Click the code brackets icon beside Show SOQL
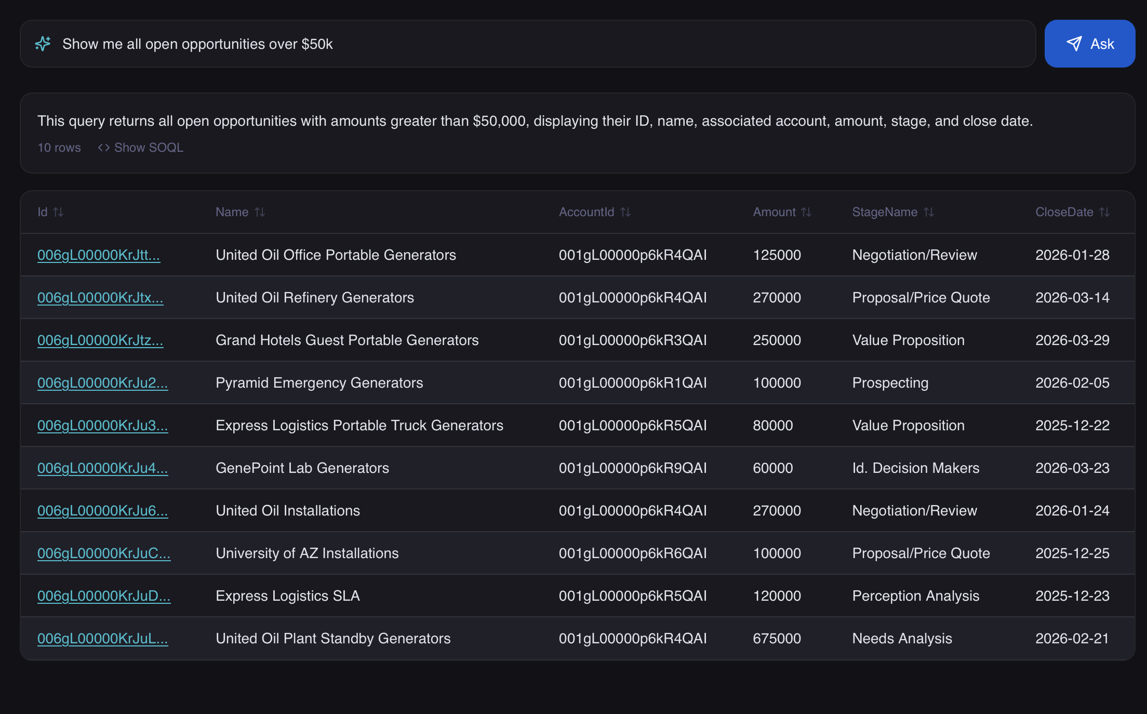The image size is (1147, 714). pos(103,148)
